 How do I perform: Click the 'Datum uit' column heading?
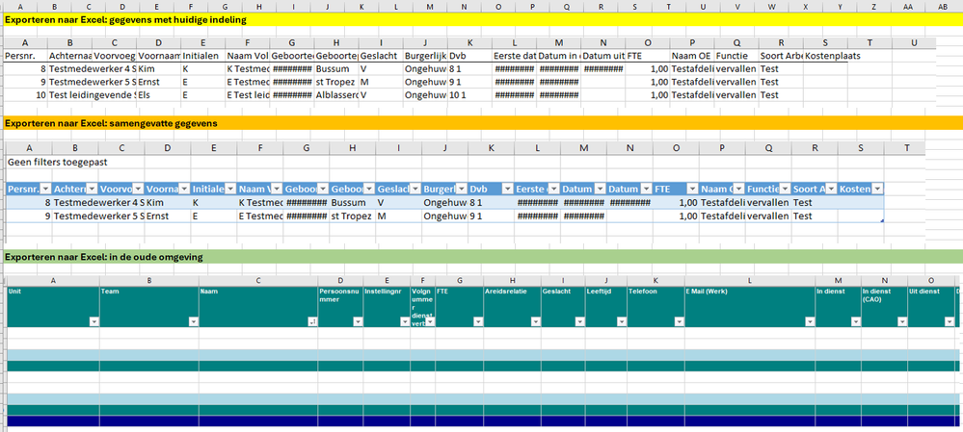pos(603,56)
